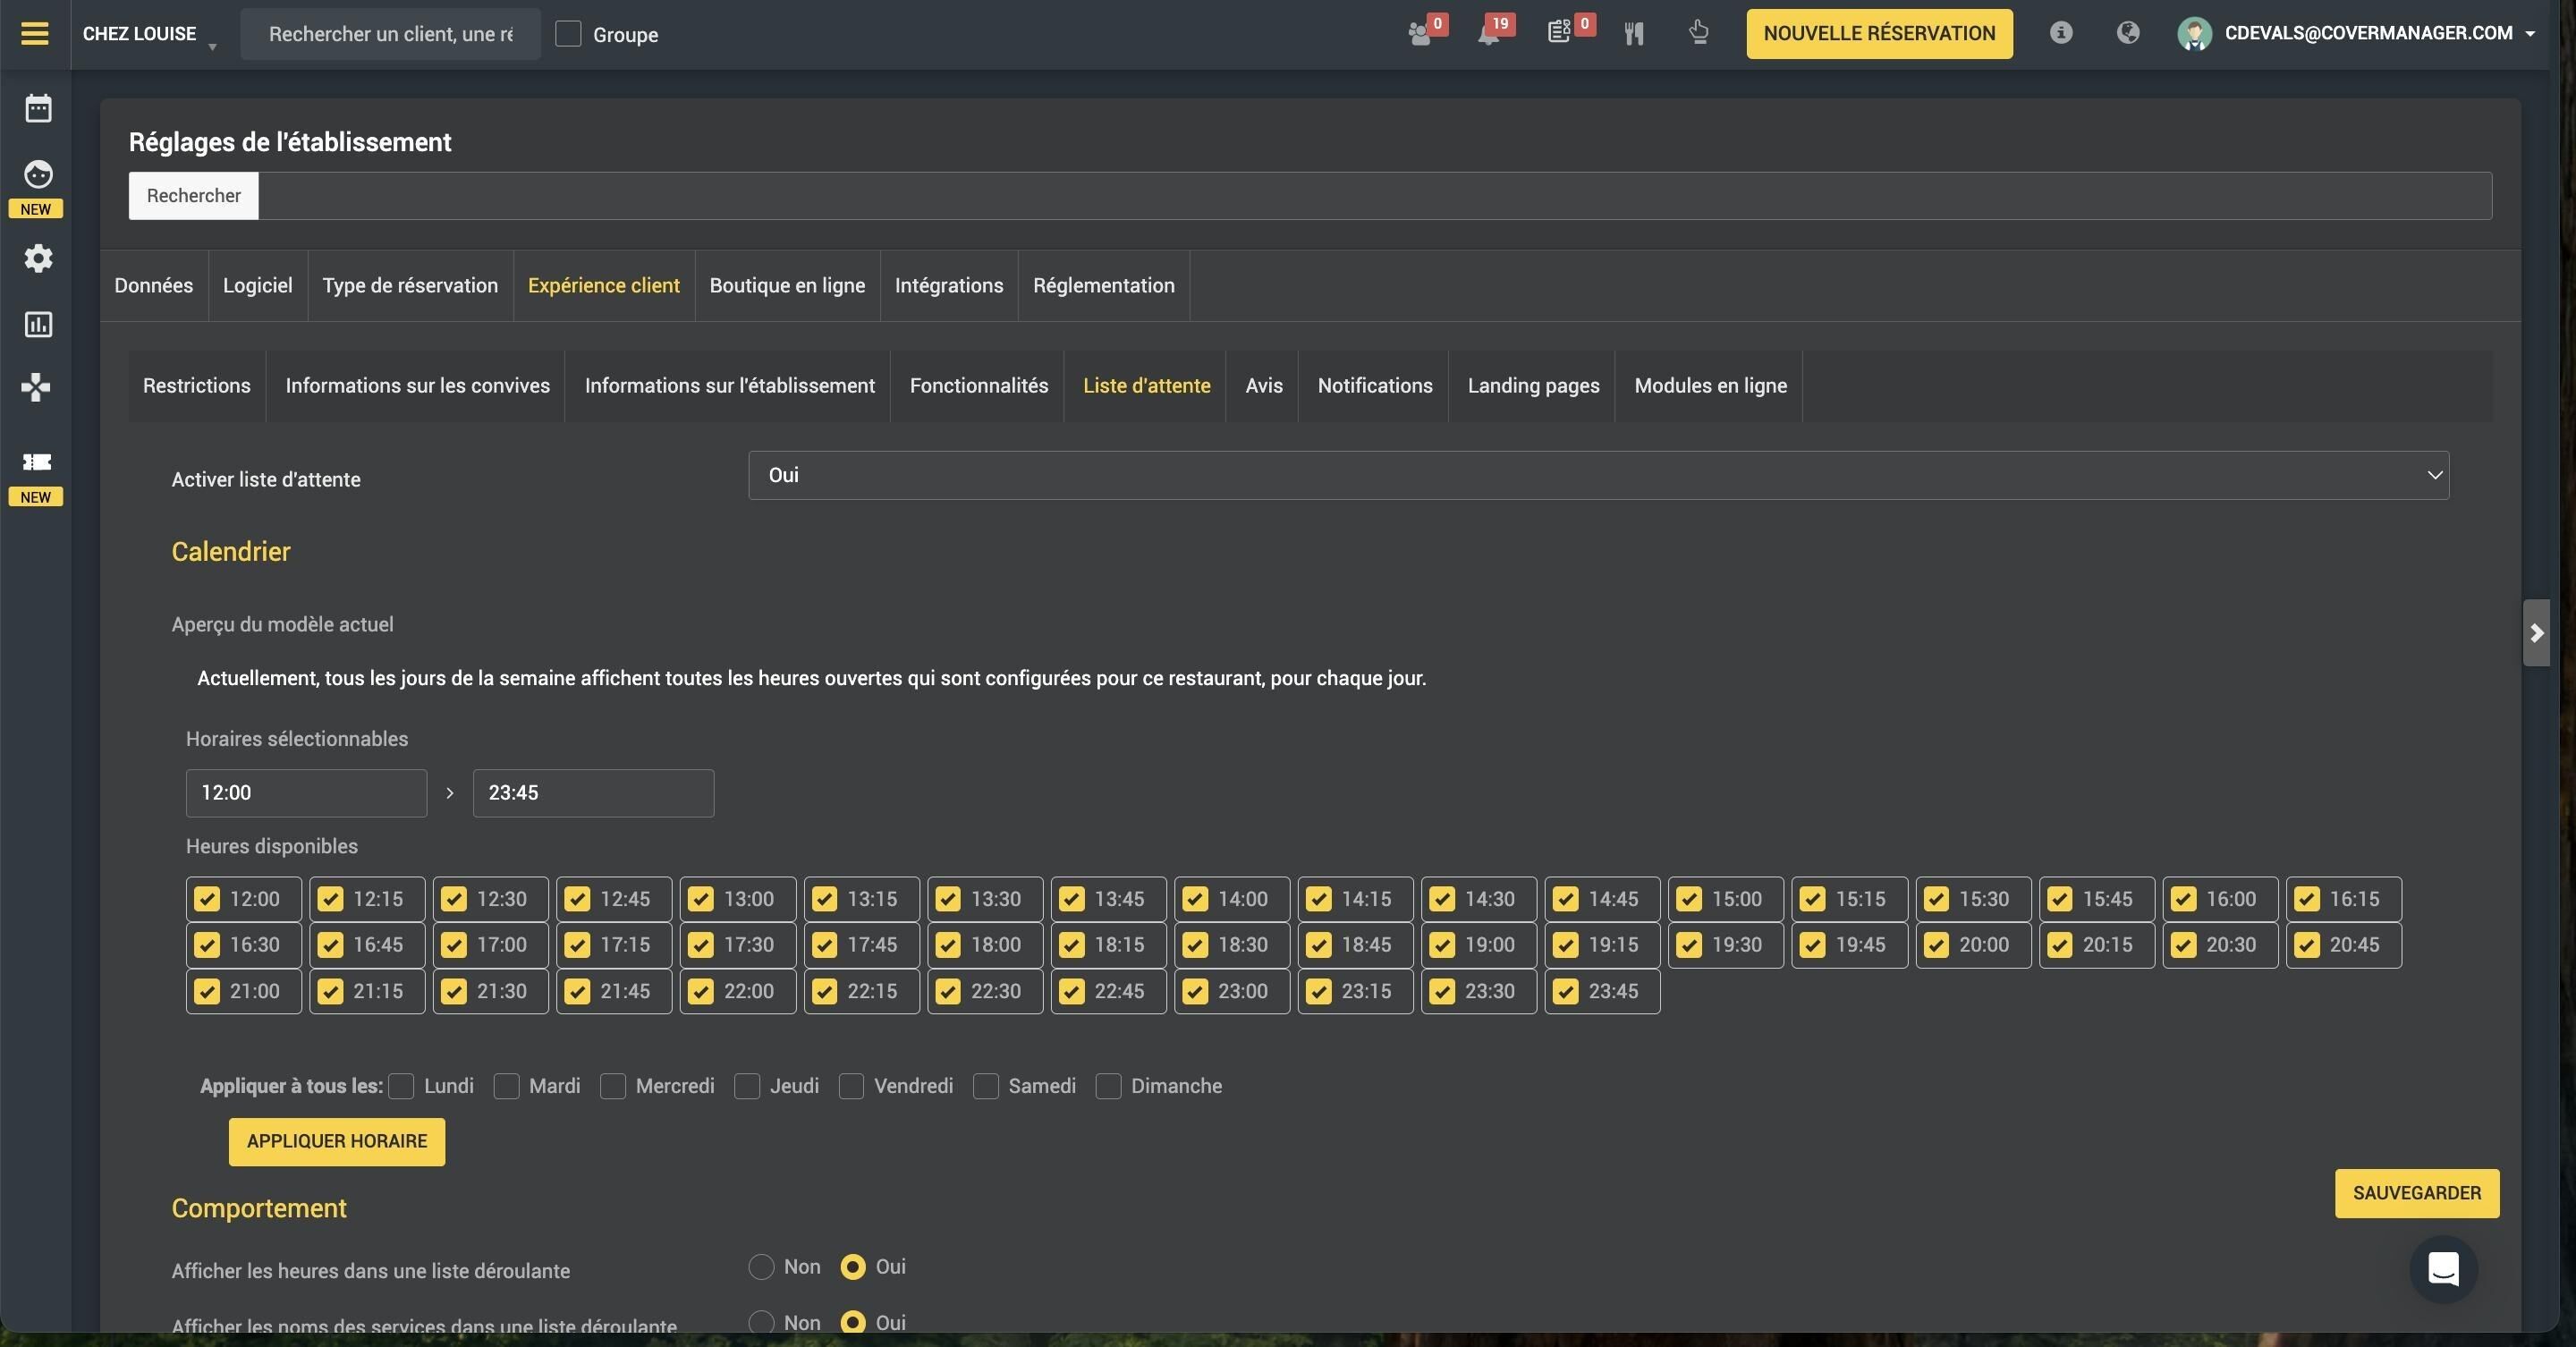Viewport: 2576px width, 1347px height.
Task: Click the ticket icon in sidebar
Action: (37, 461)
